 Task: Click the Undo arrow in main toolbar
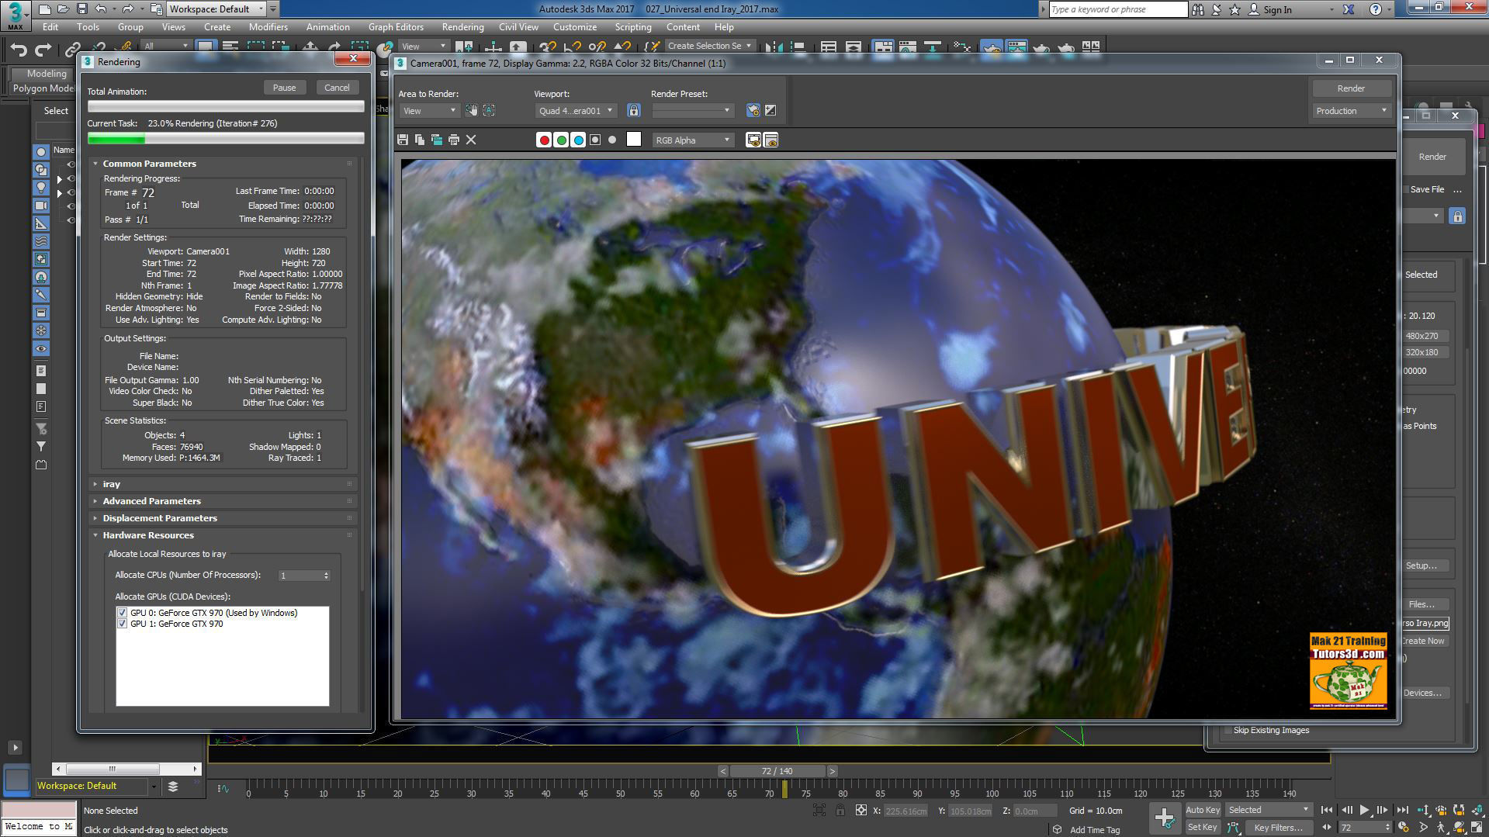coord(19,49)
